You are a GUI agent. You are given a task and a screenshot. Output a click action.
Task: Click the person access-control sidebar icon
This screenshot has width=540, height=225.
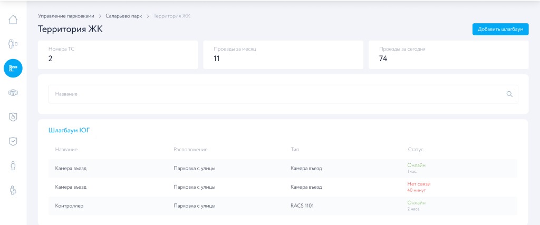13,44
